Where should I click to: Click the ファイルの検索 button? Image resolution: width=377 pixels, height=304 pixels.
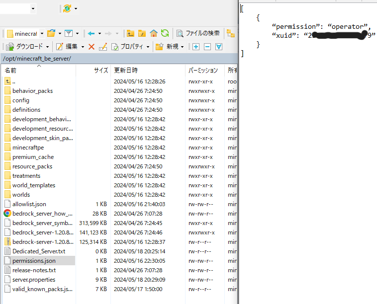pyautogui.click(x=198, y=33)
